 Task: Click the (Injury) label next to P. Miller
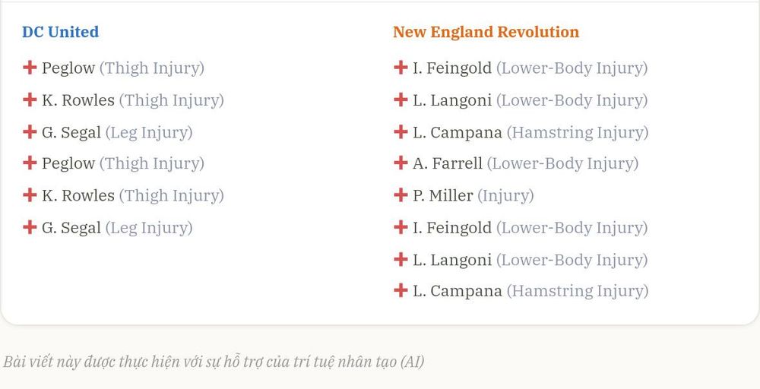pyautogui.click(x=505, y=196)
